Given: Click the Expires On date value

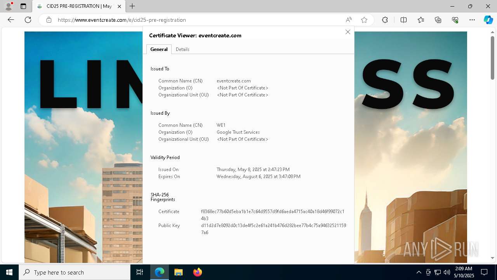Looking at the screenshot, I should (x=259, y=177).
